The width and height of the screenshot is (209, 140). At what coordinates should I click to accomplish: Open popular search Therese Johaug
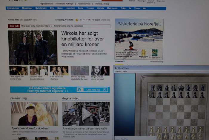(102, 4)
